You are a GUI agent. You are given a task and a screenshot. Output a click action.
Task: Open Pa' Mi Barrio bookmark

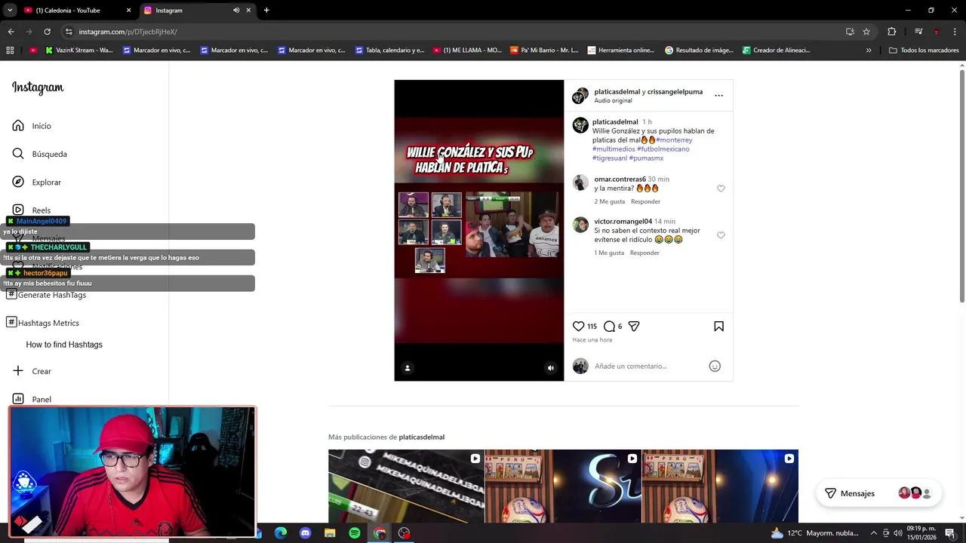pyautogui.click(x=544, y=51)
